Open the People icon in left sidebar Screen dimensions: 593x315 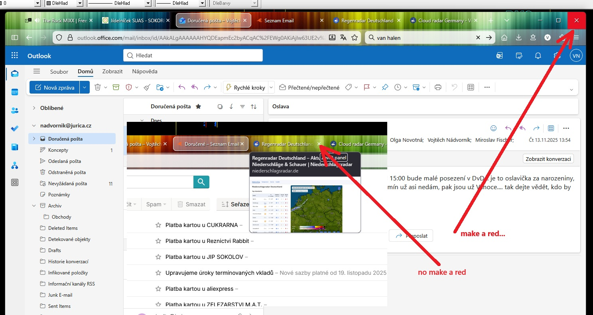[x=15, y=110]
